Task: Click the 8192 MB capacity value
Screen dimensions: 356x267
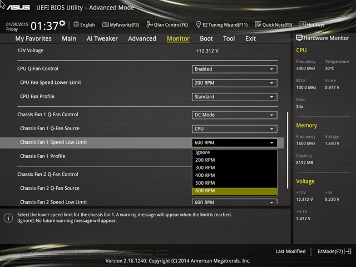Action: [304, 163]
